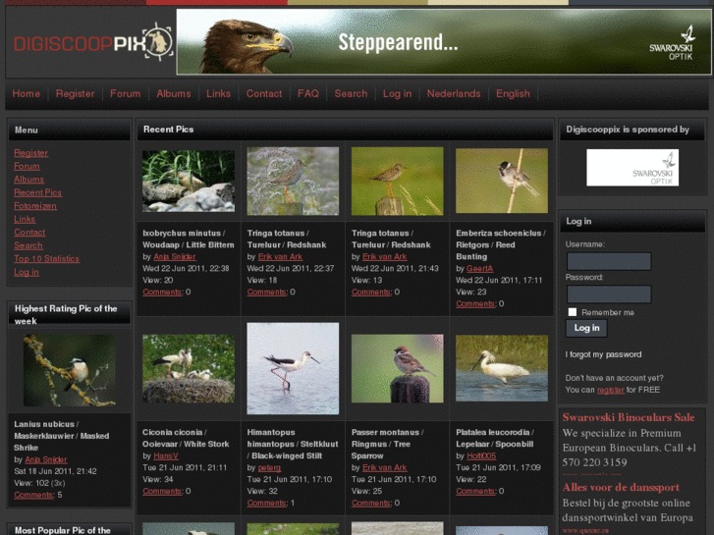Open the White Stork photo thumbnail
The width and height of the screenshot is (714, 535).
[x=189, y=369]
